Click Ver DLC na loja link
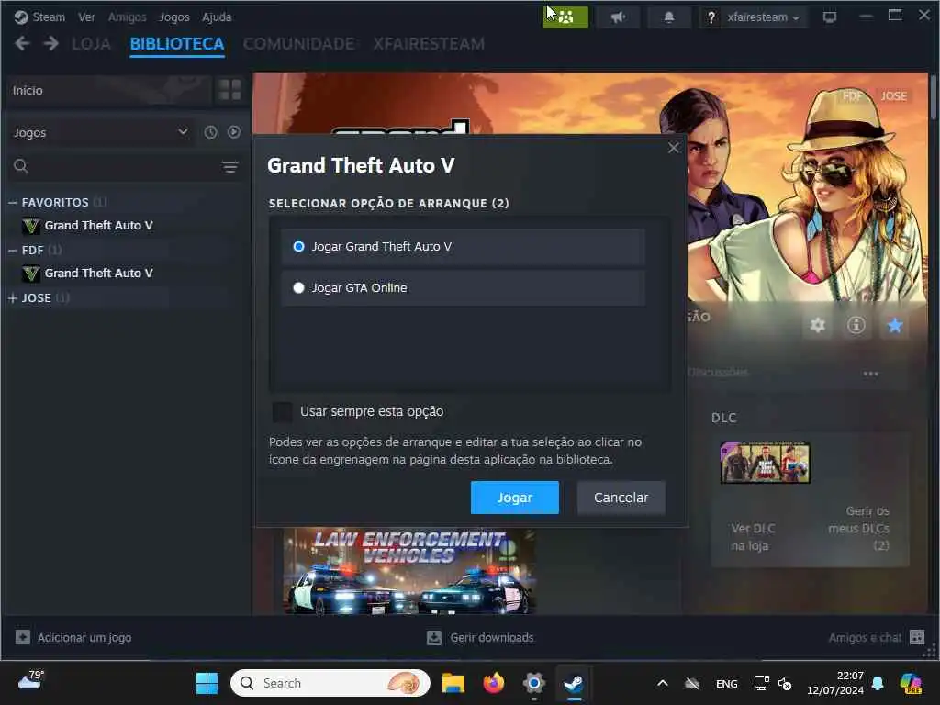 pos(753,537)
